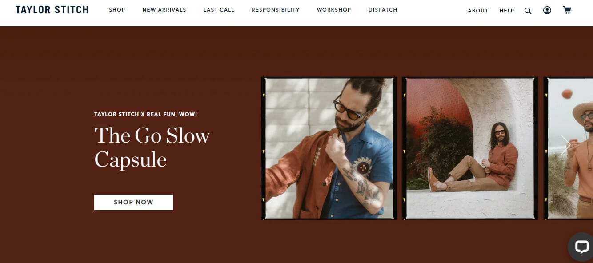View photo of man in blue shirt
Screen dimensions: 593x263
[x=329, y=148]
